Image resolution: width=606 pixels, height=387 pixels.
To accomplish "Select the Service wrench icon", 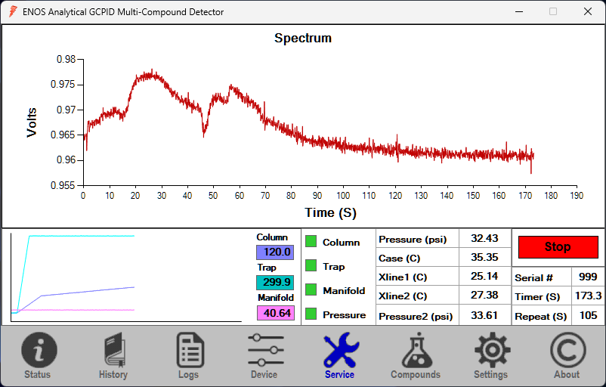I will click(340, 351).
